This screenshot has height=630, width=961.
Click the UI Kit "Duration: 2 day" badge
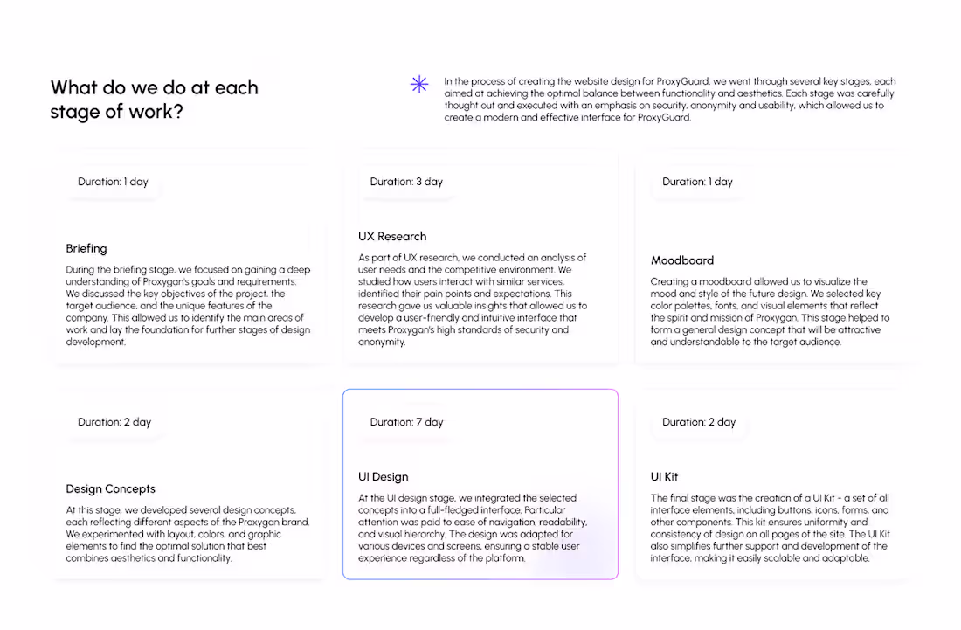click(699, 422)
